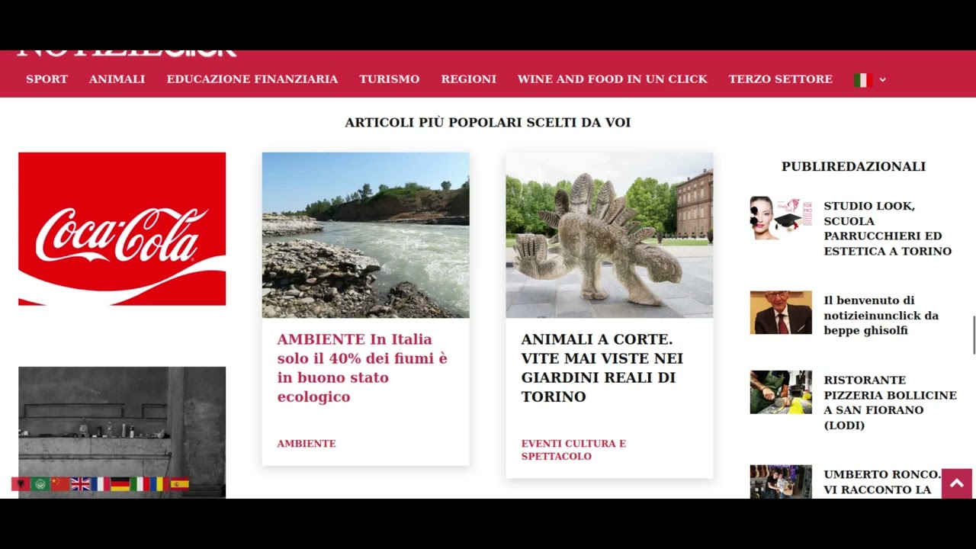
Task: Open Wine and Food in un Click
Action: coord(612,79)
